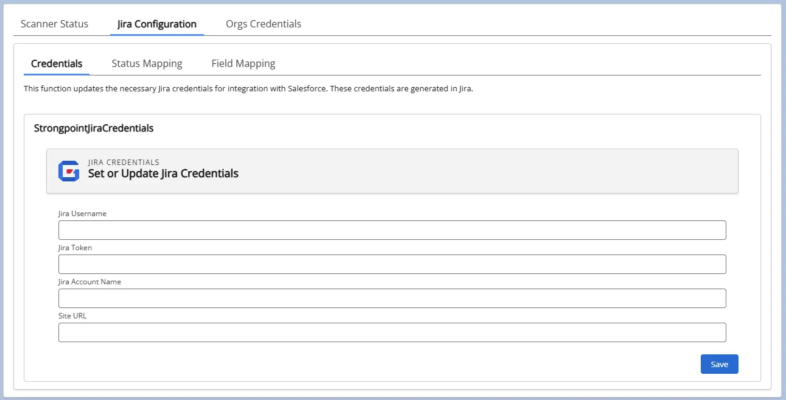Click the Set or Update Jira Credentials title

pos(163,174)
